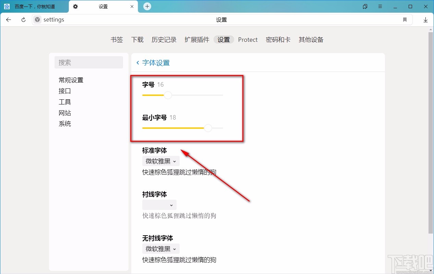434x274 pixels.
Task: Open a new tab with the plus button
Action: point(147,6)
